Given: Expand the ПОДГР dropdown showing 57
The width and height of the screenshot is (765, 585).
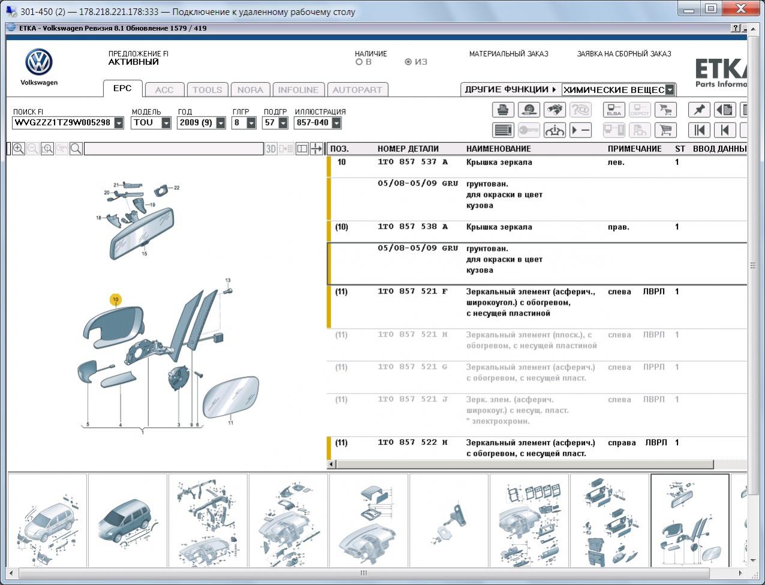Looking at the screenshot, I should pos(283,122).
